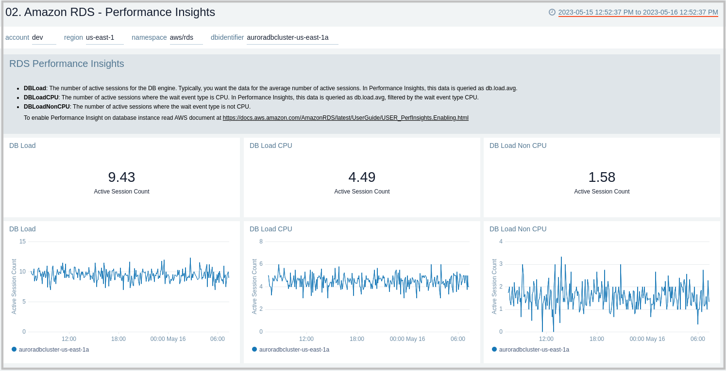Viewport: 726px width, 371px height.
Task: Click the DB Load Non CPU panel header
Action: point(518,145)
